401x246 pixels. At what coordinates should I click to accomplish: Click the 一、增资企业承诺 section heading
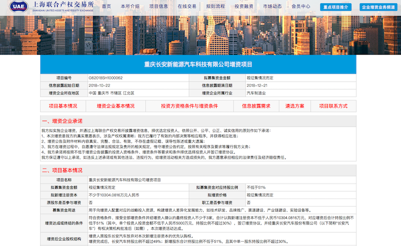pos(62,121)
